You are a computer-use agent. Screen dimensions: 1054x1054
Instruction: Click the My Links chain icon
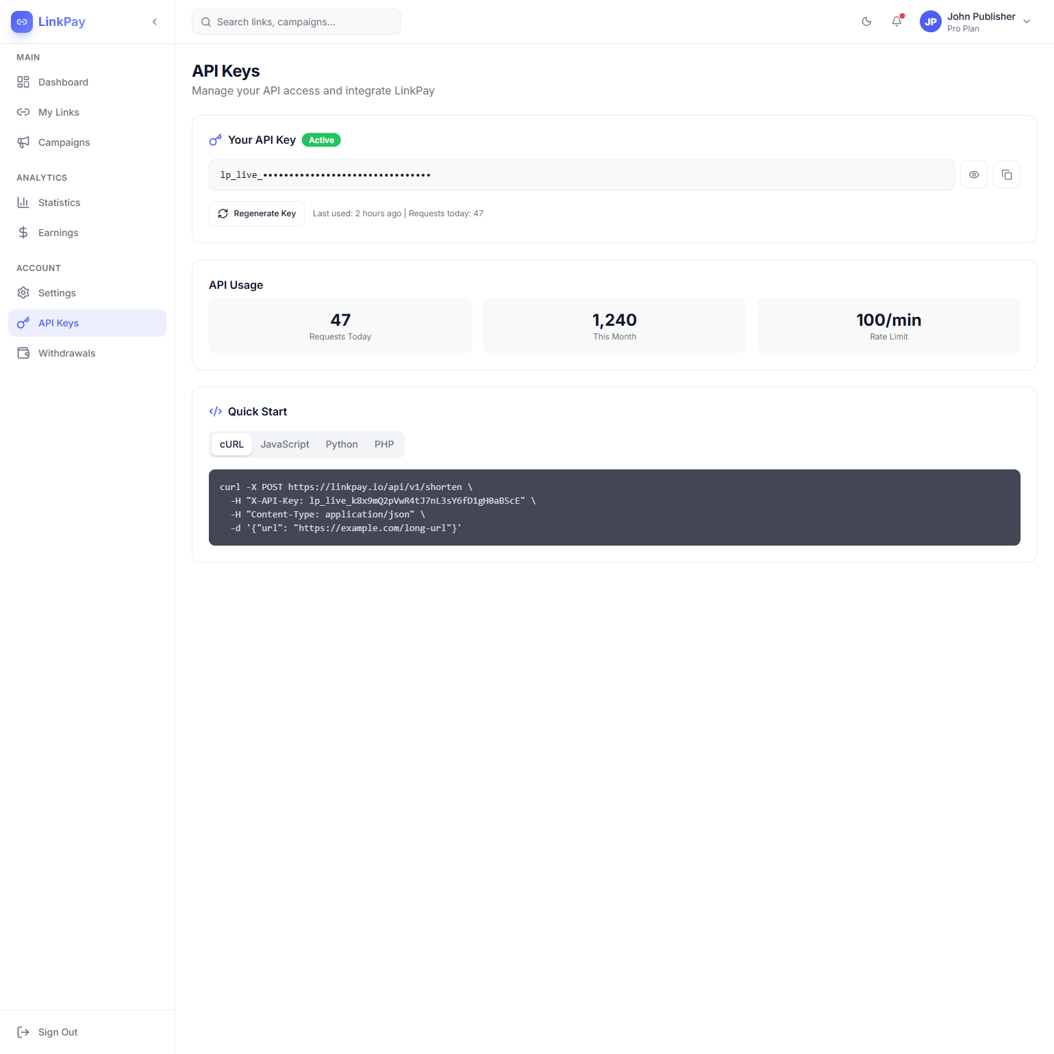23,112
